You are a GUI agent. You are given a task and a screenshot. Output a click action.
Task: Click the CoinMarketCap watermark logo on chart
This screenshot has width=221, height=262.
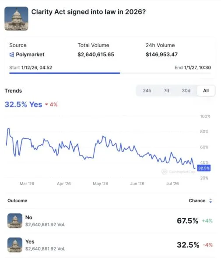point(165,172)
